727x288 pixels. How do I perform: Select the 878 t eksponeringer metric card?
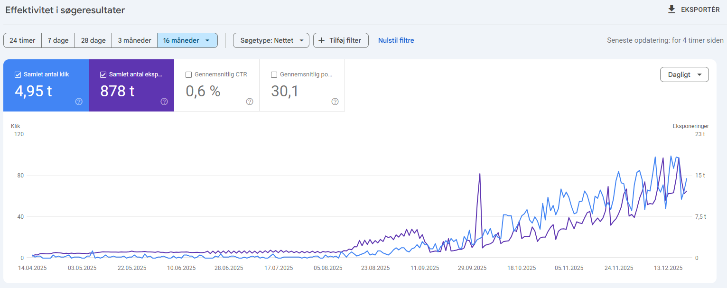pyautogui.click(x=131, y=85)
